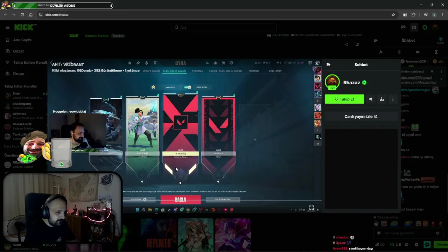Open the trash icon in chat header

click(x=399, y=52)
